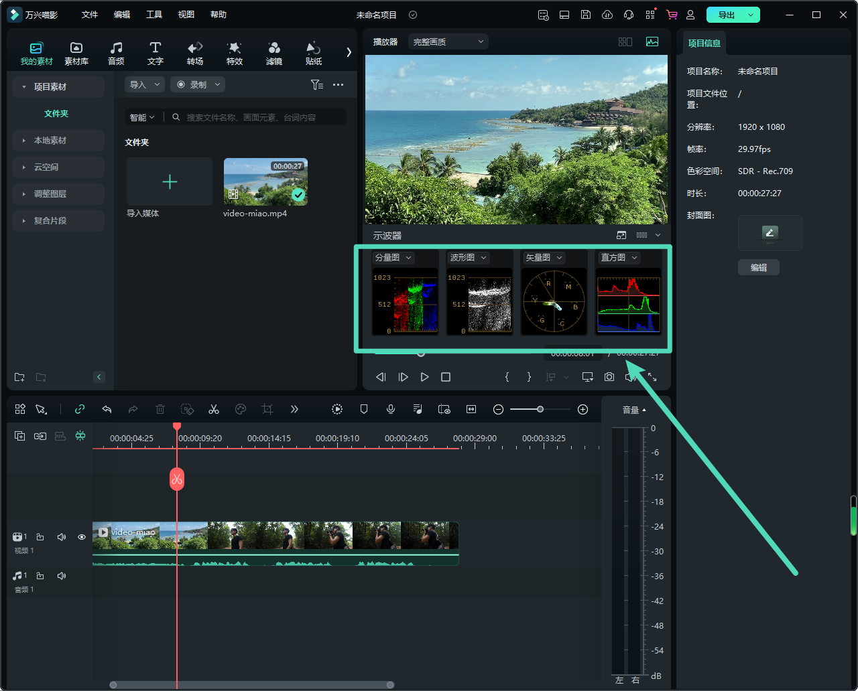Open the 直方图 scope type dropdown

coord(619,258)
